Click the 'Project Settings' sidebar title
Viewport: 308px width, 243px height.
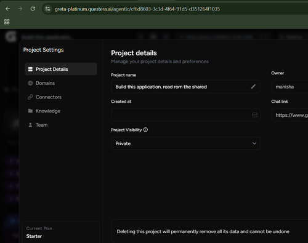pos(43,50)
